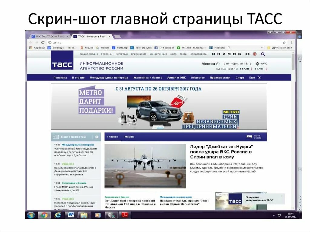Open the Google bookmark
The height and width of the screenshot is (232, 310).
pos(103,47)
